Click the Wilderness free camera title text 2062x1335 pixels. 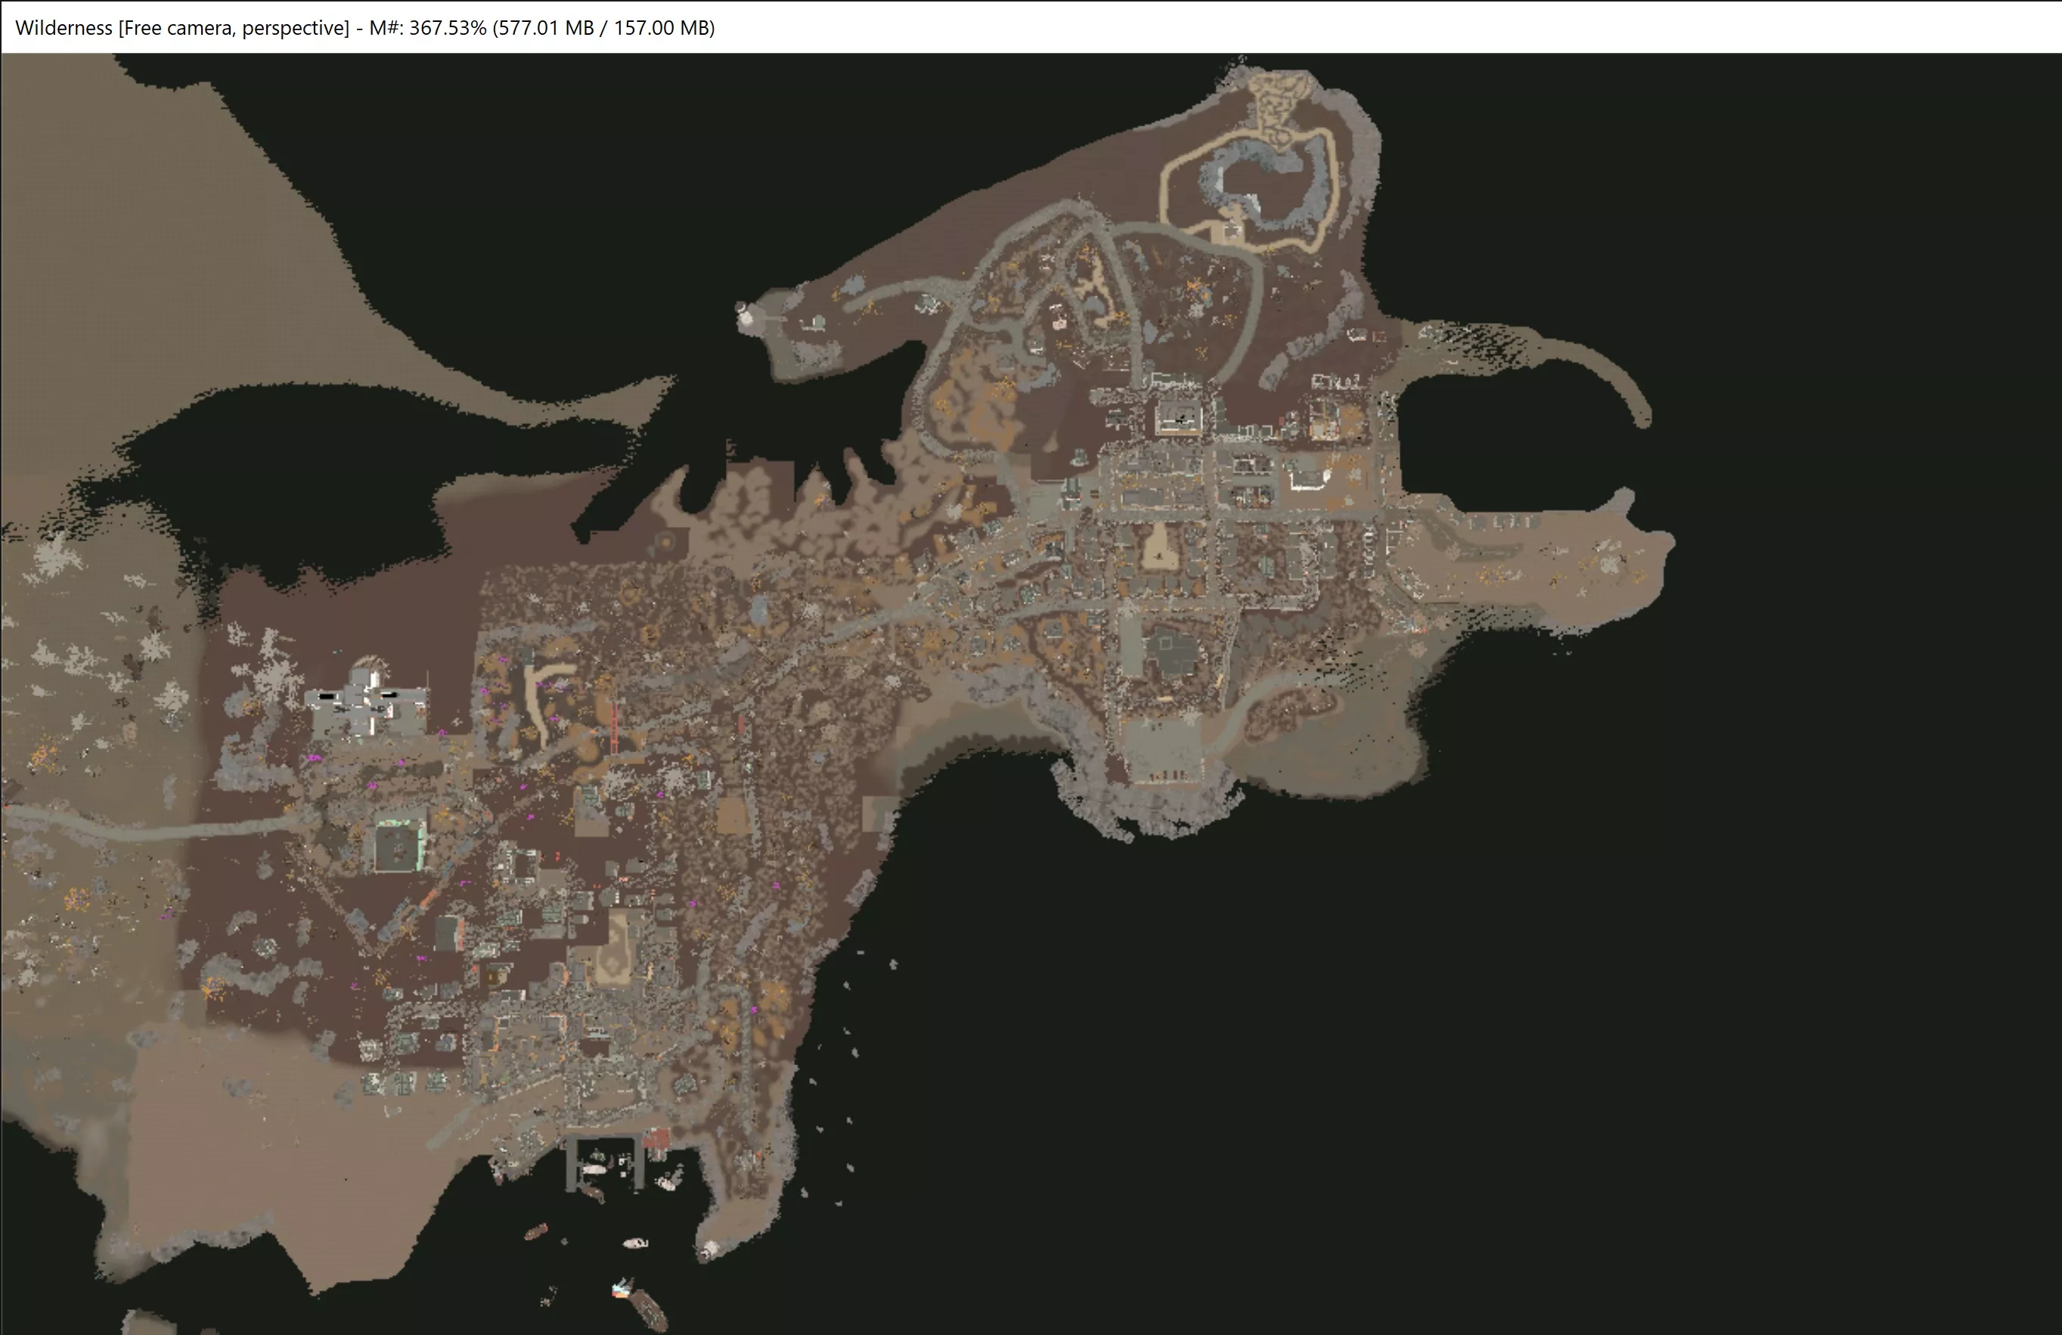click(x=364, y=28)
